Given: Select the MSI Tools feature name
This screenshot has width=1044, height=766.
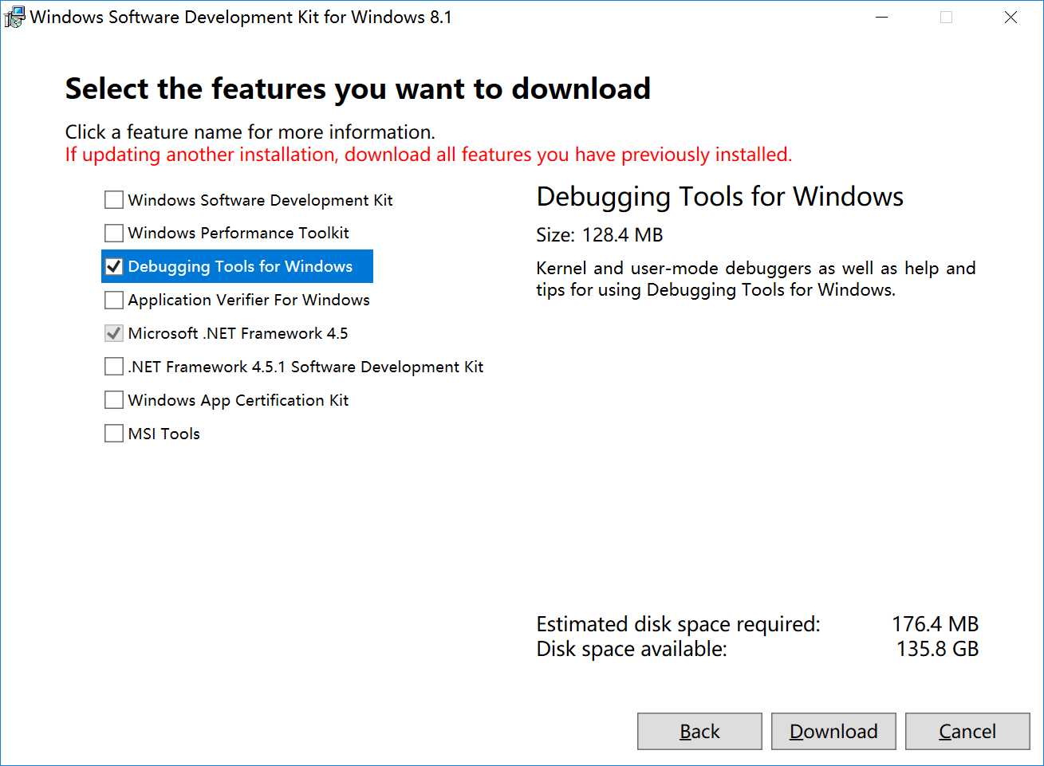Looking at the screenshot, I should pos(163,434).
